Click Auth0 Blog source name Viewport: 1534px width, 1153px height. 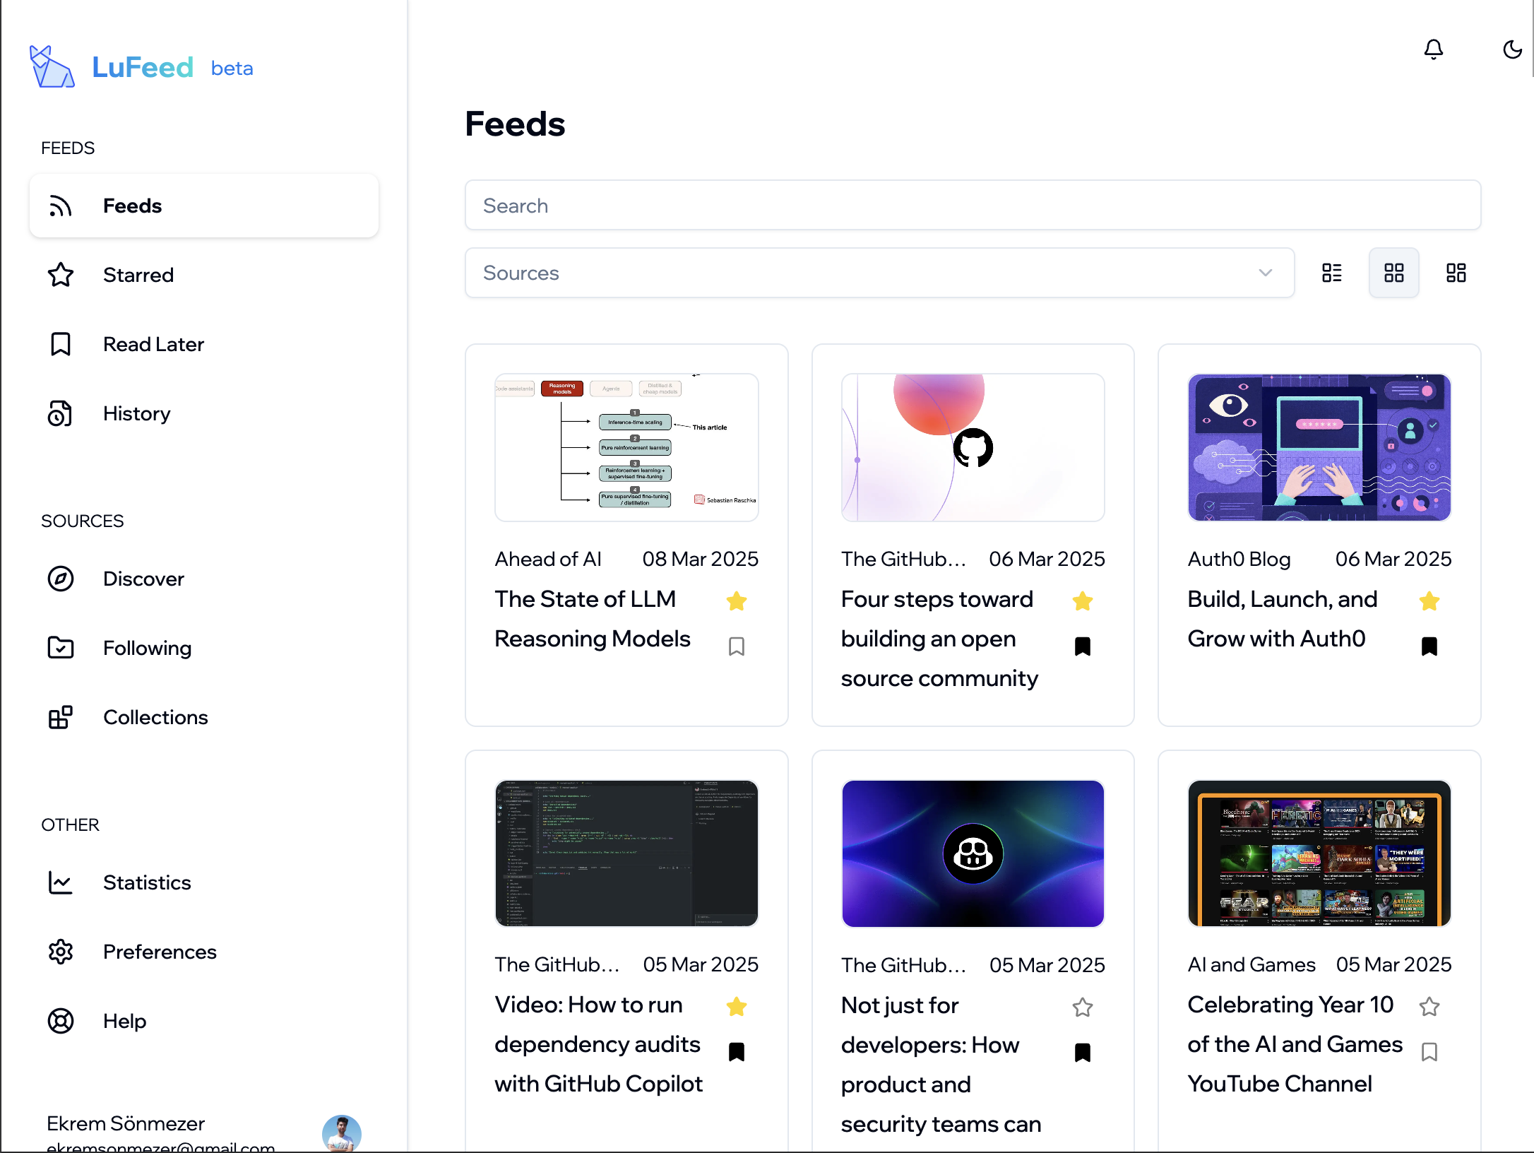[1239, 559]
